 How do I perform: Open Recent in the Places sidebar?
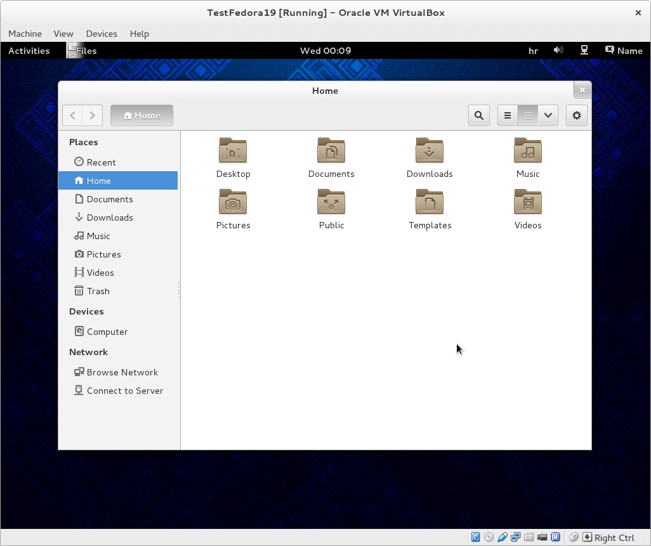pos(101,162)
